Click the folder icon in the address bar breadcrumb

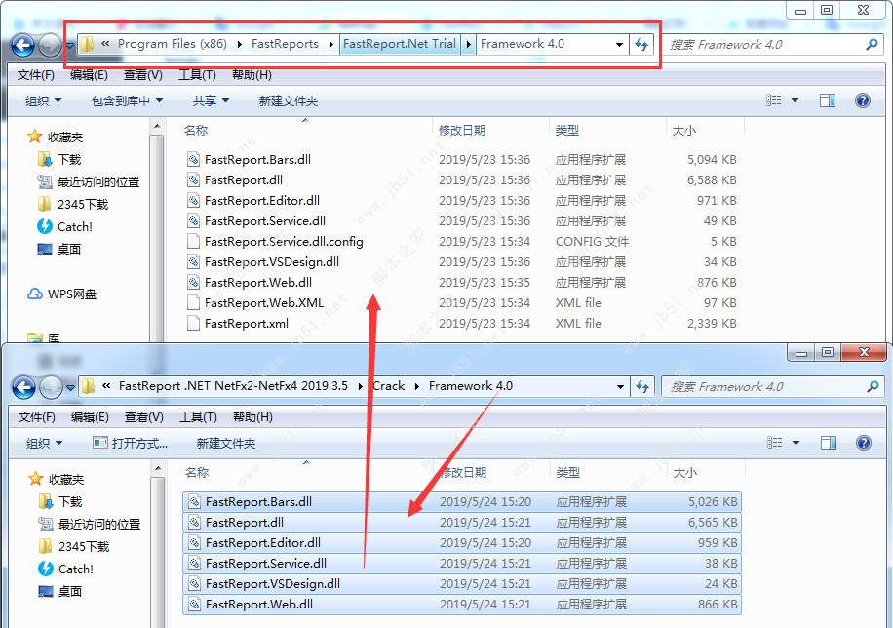pyautogui.click(x=86, y=44)
